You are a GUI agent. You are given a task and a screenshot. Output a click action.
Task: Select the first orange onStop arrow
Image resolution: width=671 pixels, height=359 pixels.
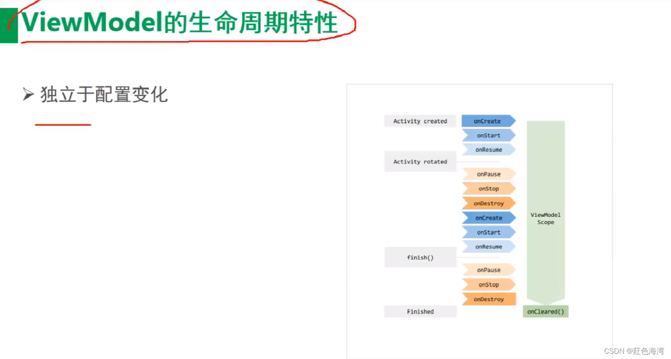coord(489,188)
